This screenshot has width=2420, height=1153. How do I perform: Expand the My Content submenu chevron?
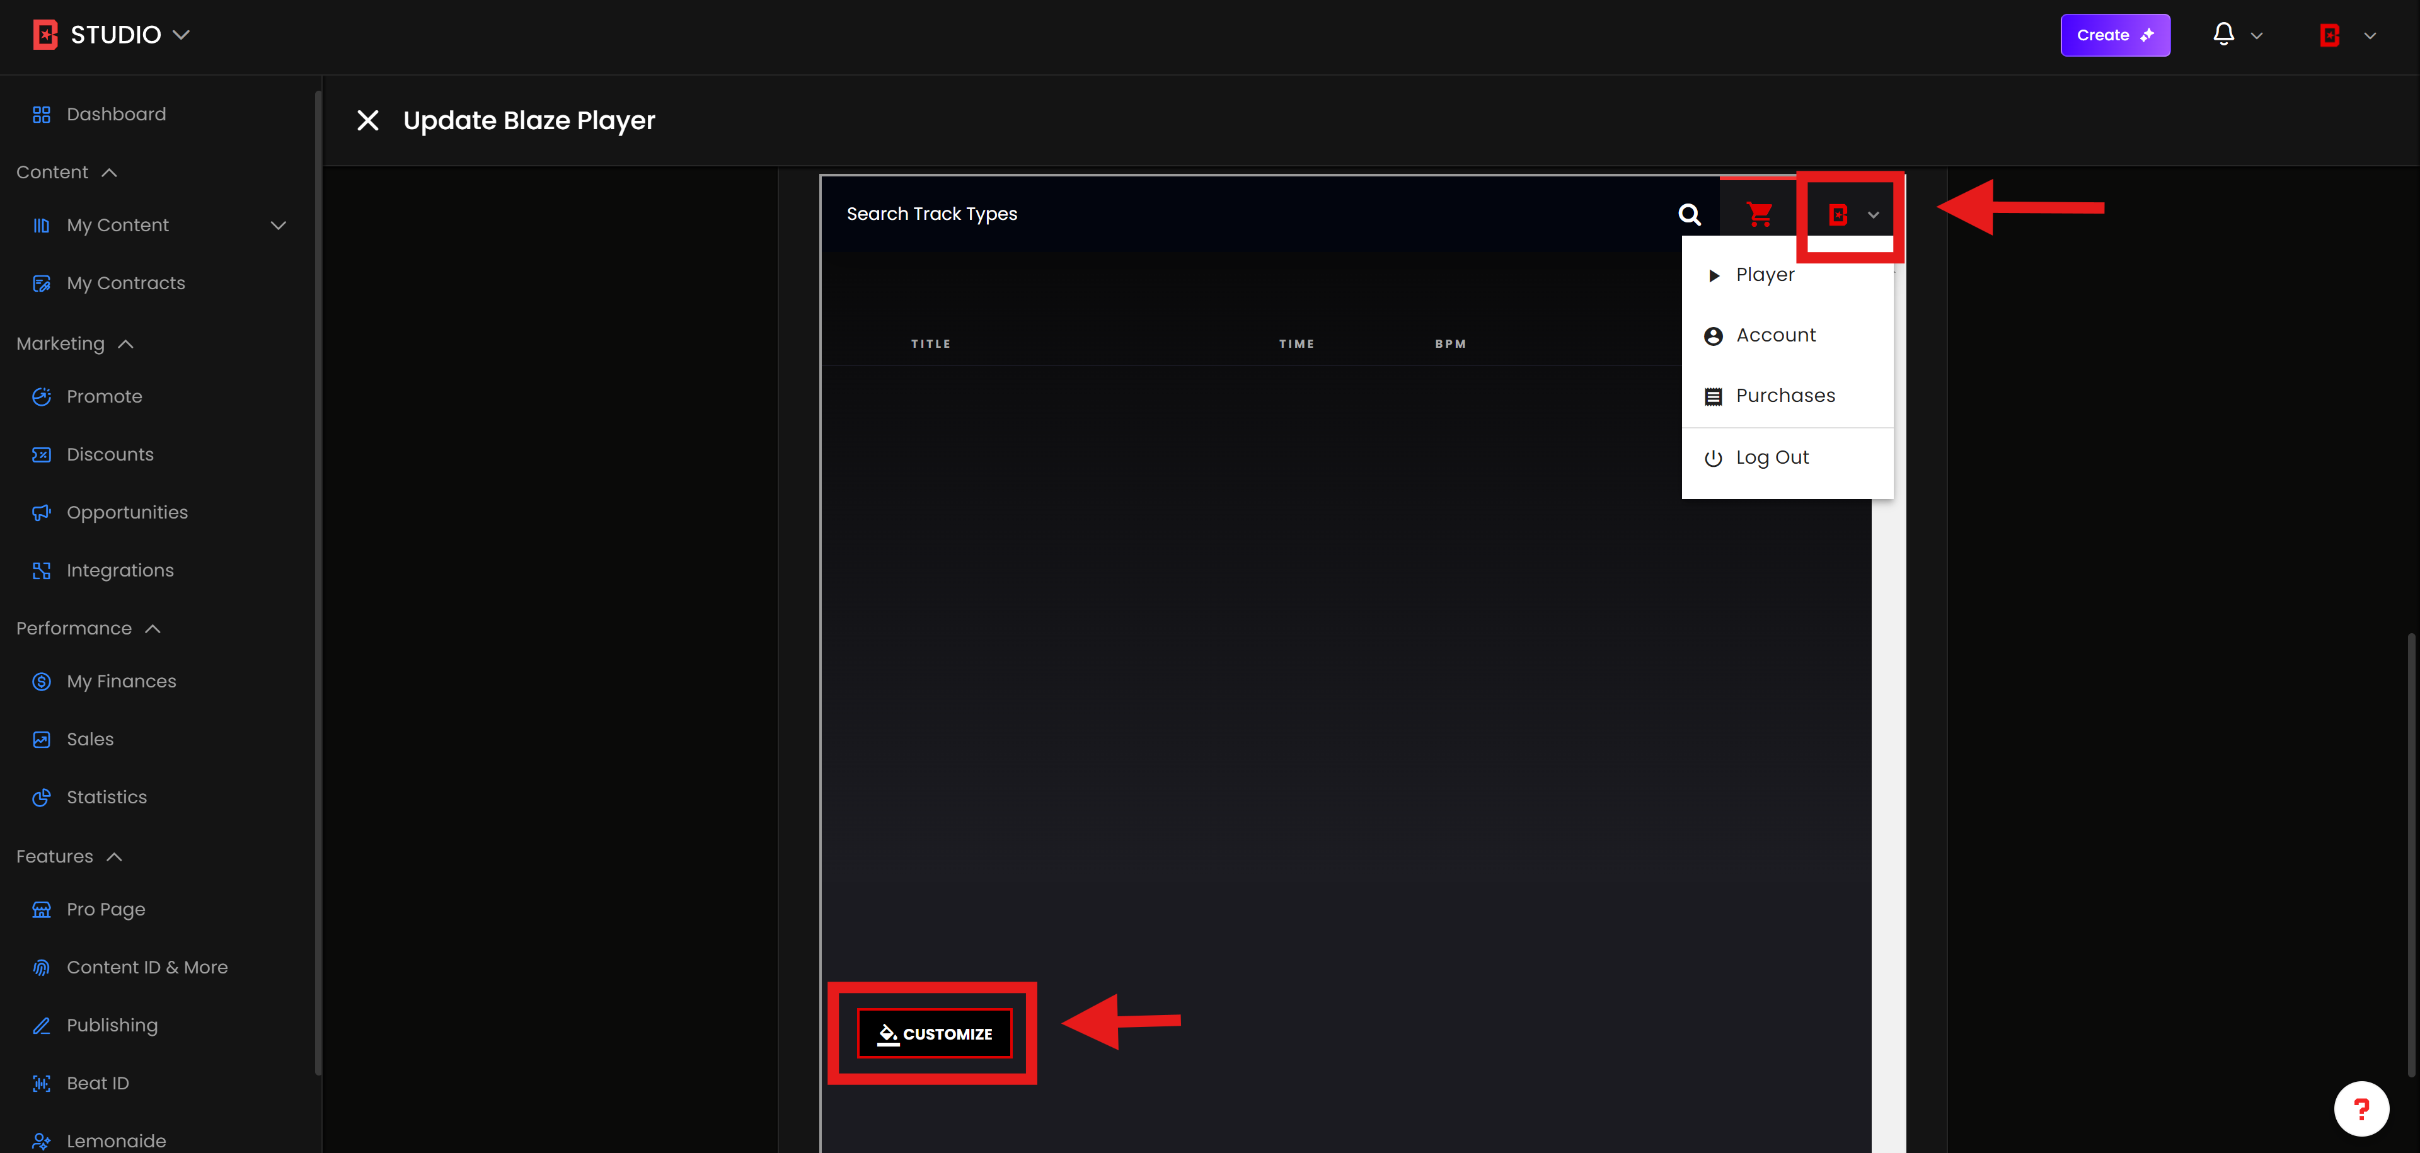pyautogui.click(x=278, y=226)
